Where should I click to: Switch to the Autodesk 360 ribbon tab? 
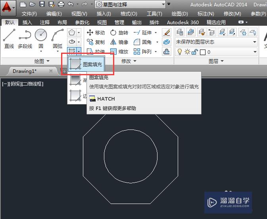[183, 22]
